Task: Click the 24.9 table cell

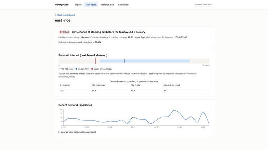Action: (94, 91)
